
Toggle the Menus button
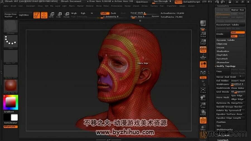coord(178,2)
